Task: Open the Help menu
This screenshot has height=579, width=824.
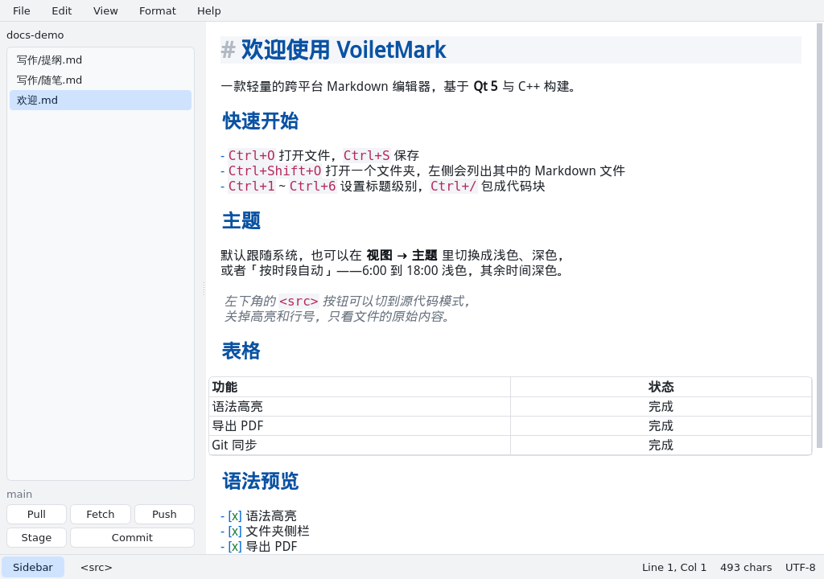Action: [208, 10]
